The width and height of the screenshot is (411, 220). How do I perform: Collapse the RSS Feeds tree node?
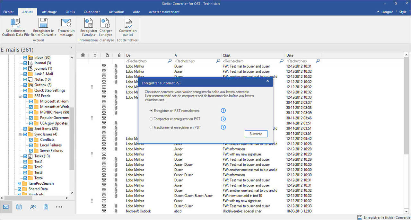click(20, 96)
